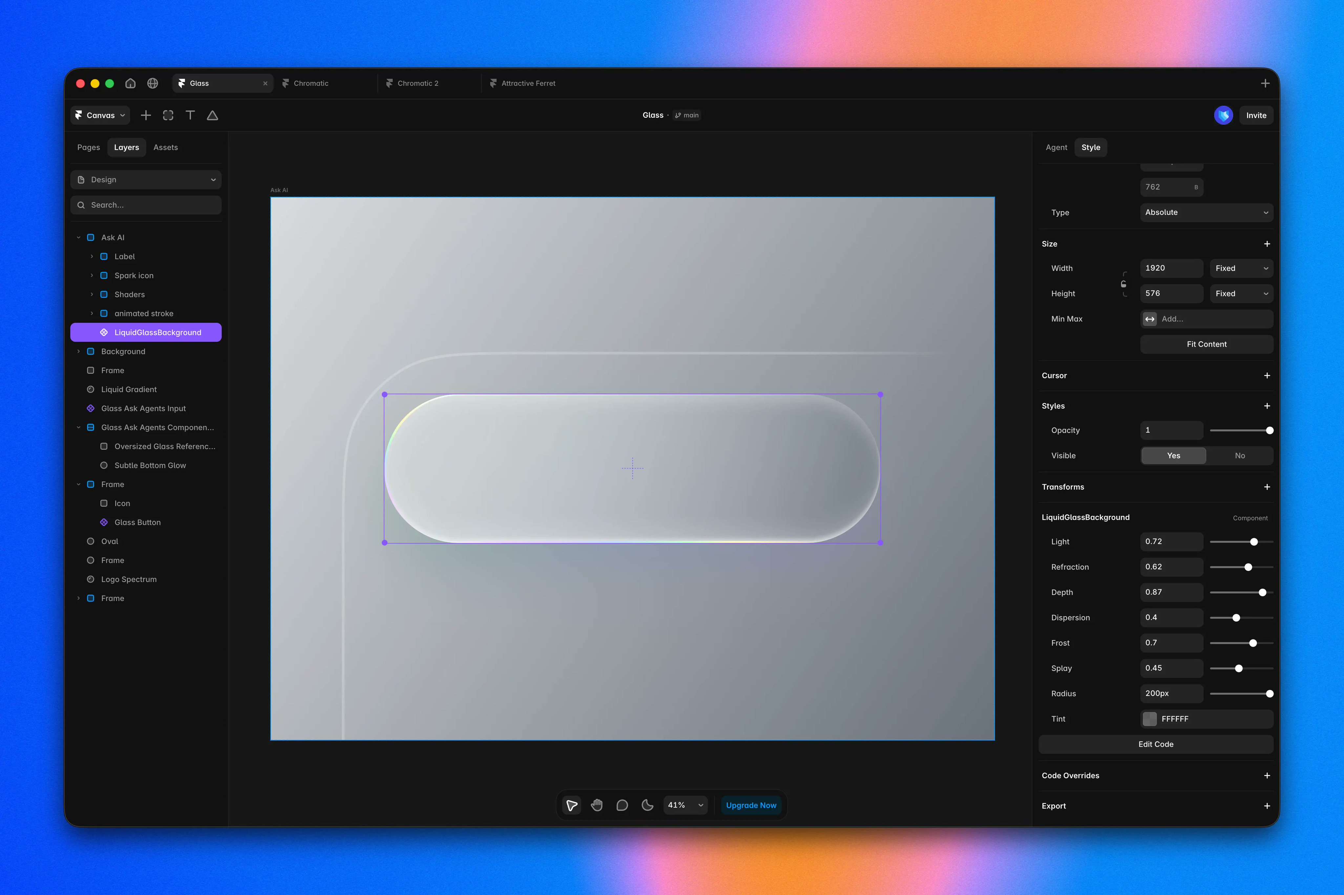Viewport: 1344px width, 895px height.
Task: Switch to the Assets tab
Action: coord(166,147)
